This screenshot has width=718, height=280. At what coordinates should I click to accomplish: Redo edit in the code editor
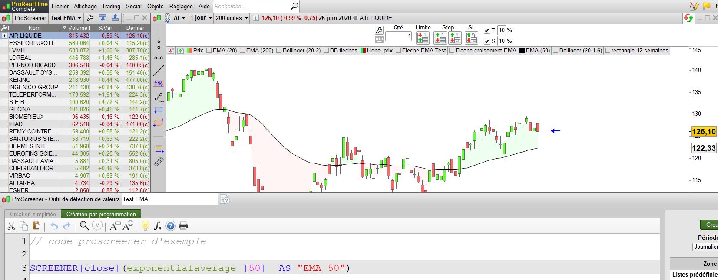67,226
